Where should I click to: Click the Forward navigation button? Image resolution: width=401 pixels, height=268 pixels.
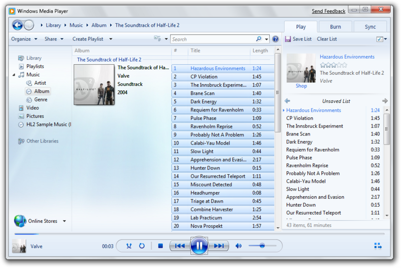(29, 25)
